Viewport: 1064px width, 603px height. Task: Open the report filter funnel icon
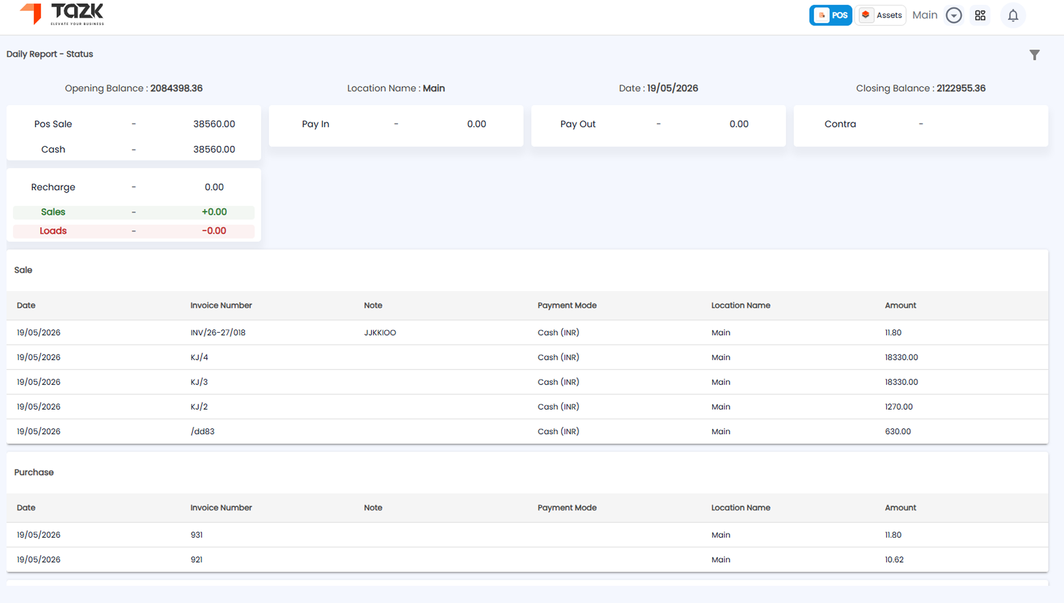(x=1034, y=55)
